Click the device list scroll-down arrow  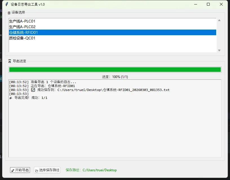(x=219, y=50)
